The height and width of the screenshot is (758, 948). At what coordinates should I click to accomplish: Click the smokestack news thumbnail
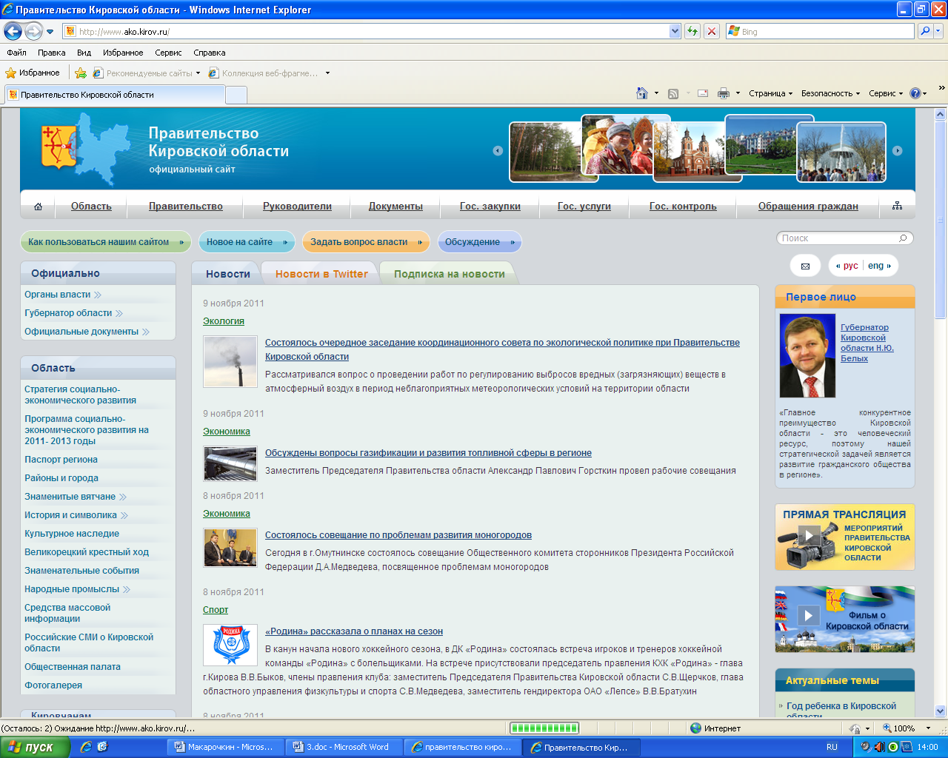pyautogui.click(x=230, y=362)
